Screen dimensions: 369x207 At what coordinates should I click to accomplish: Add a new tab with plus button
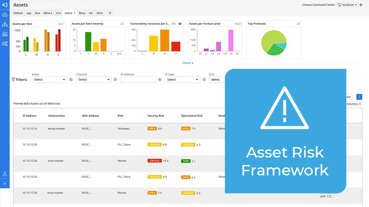[x=110, y=13]
